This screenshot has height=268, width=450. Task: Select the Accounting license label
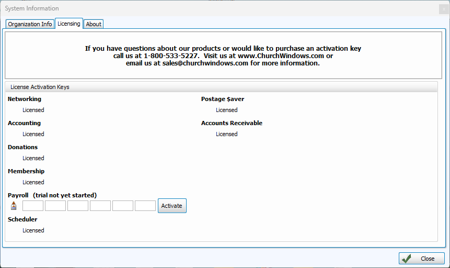(24, 123)
